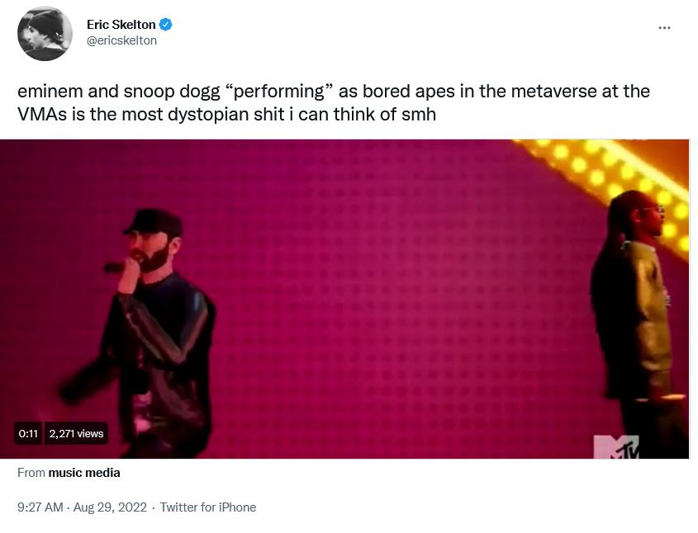Click the blue verified checkmark badge
This screenshot has height=533, width=698.
(165, 25)
